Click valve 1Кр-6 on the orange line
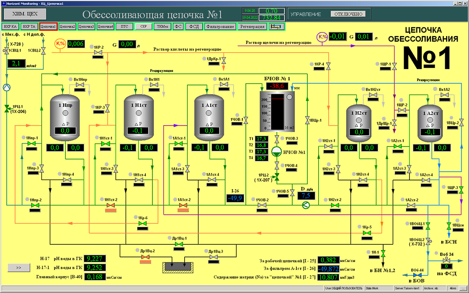Viewport: 469px width, 293px height. pyautogui.click(x=142, y=224)
